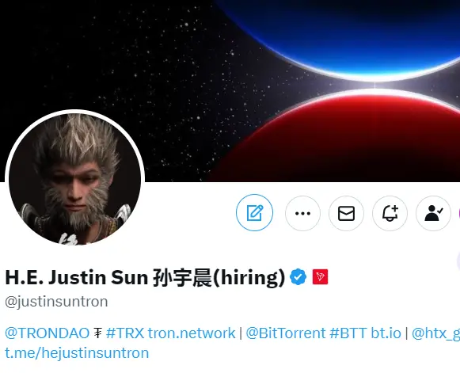The image size is (460, 373).
Task: Open the three-dot More options menu
Action: pyautogui.click(x=302, y=213)
